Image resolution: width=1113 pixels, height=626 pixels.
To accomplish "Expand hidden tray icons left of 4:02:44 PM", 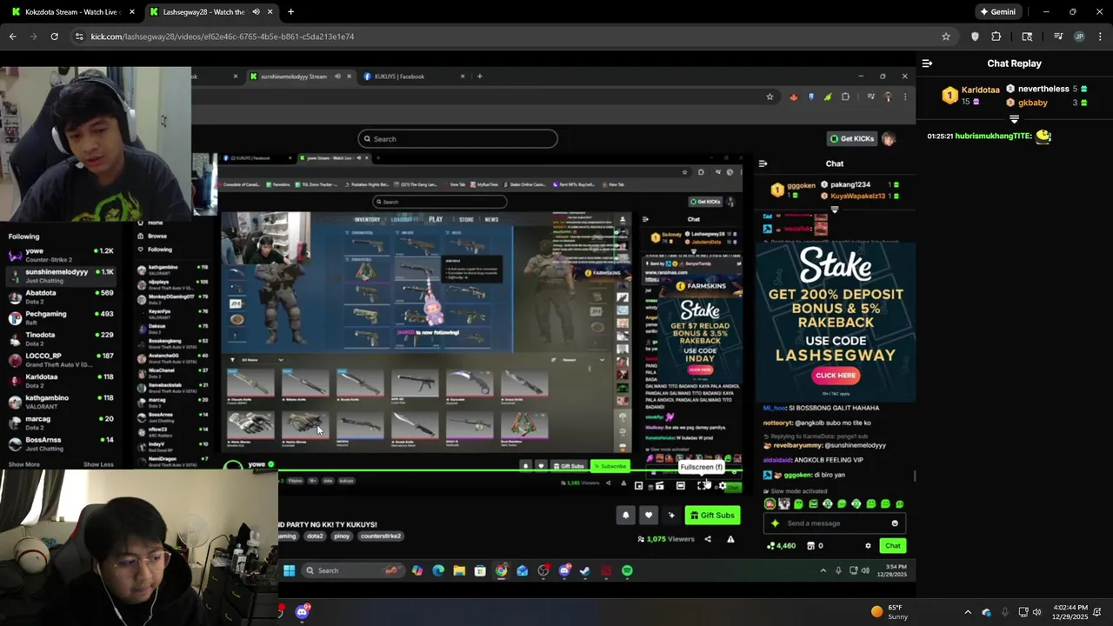I will 968,612.
